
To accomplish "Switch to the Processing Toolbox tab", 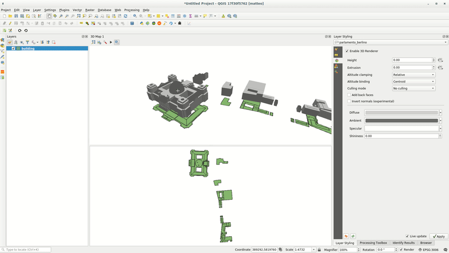I will [373, 243].
